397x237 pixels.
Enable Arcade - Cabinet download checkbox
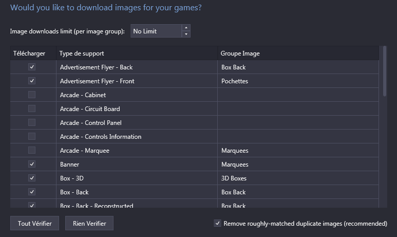coord(32,95)
